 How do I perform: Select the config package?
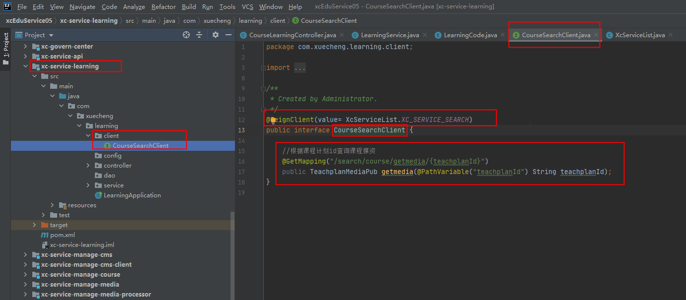[x=108, y=156]
